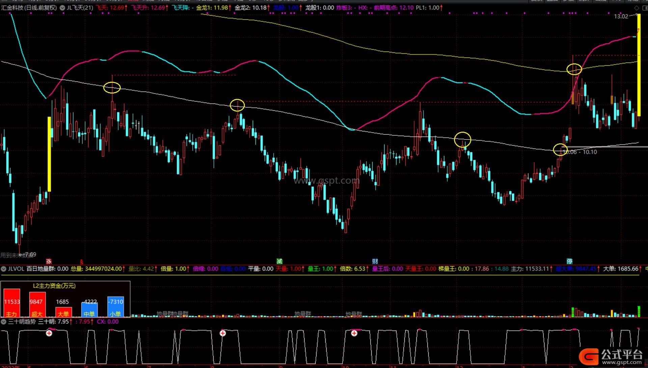
Task: Select the blue 中单 order bar
Action: coord(89,310)
